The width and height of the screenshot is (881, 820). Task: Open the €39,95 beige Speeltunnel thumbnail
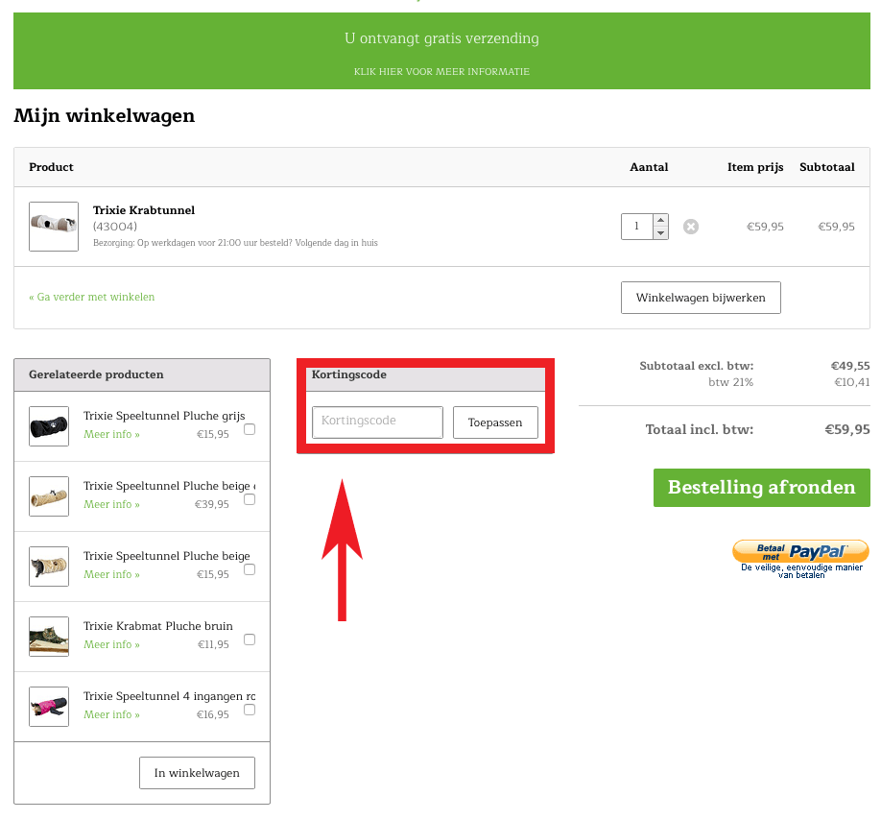coord(49,496)
